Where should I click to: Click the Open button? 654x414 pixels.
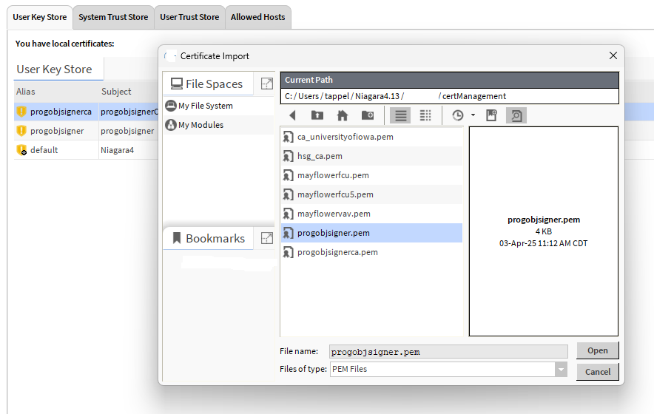point(597,350)
